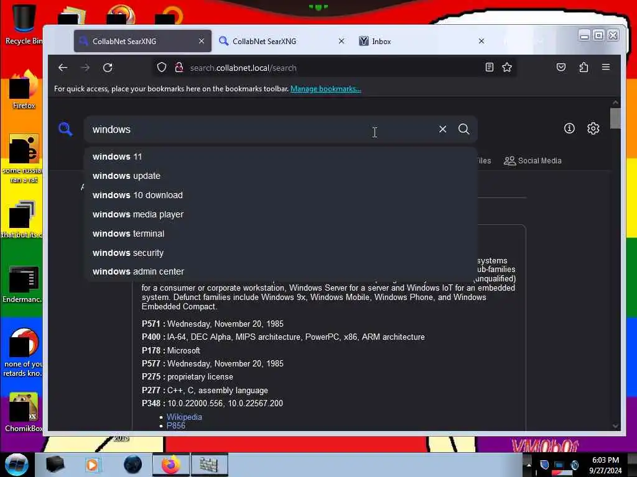Click the "P275 : proprietary license" row
The height and width of the screenshot is (477, 637).
(x=187, y=377)
